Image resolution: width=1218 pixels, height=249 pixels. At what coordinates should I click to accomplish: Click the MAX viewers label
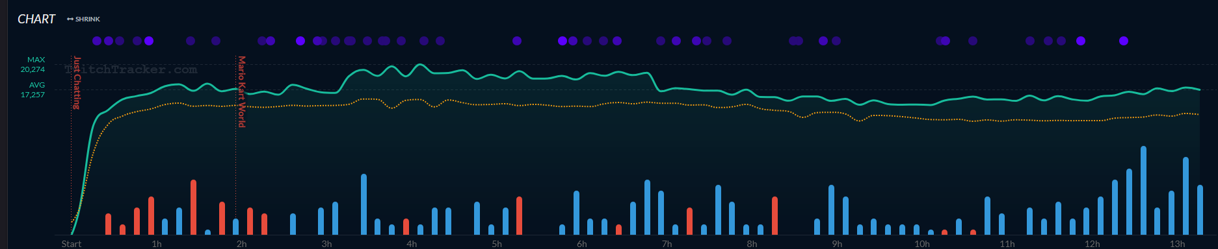click(36, 60)
